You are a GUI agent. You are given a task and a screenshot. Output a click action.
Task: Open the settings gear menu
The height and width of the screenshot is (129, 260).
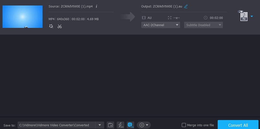pyautogui.click(x=144, y=125)
